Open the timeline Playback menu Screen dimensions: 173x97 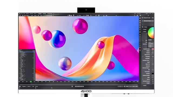point(24,86)
